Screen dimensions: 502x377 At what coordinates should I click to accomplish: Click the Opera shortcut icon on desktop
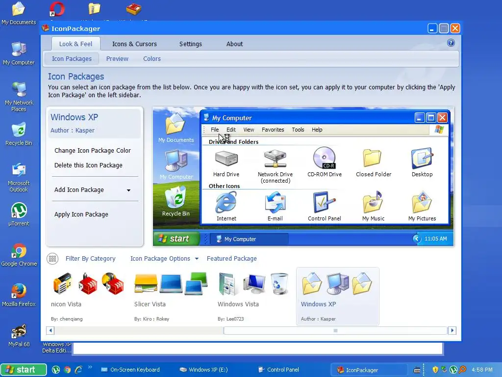57,10
